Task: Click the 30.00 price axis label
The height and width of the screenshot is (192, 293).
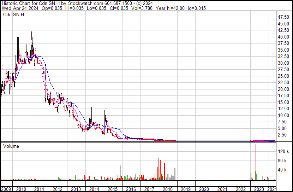Action: pos(283,63)
